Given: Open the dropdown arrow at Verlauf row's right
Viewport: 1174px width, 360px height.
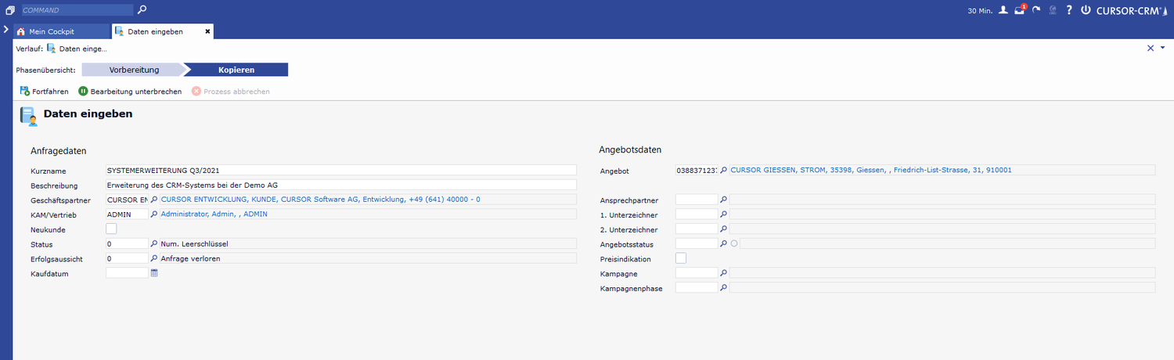Looking at the screenshot, I should 1163,49.
